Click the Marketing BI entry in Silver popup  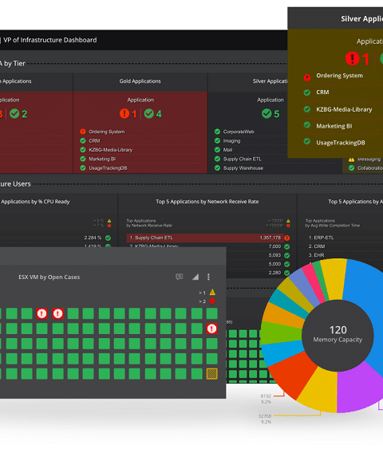(334, 126)
